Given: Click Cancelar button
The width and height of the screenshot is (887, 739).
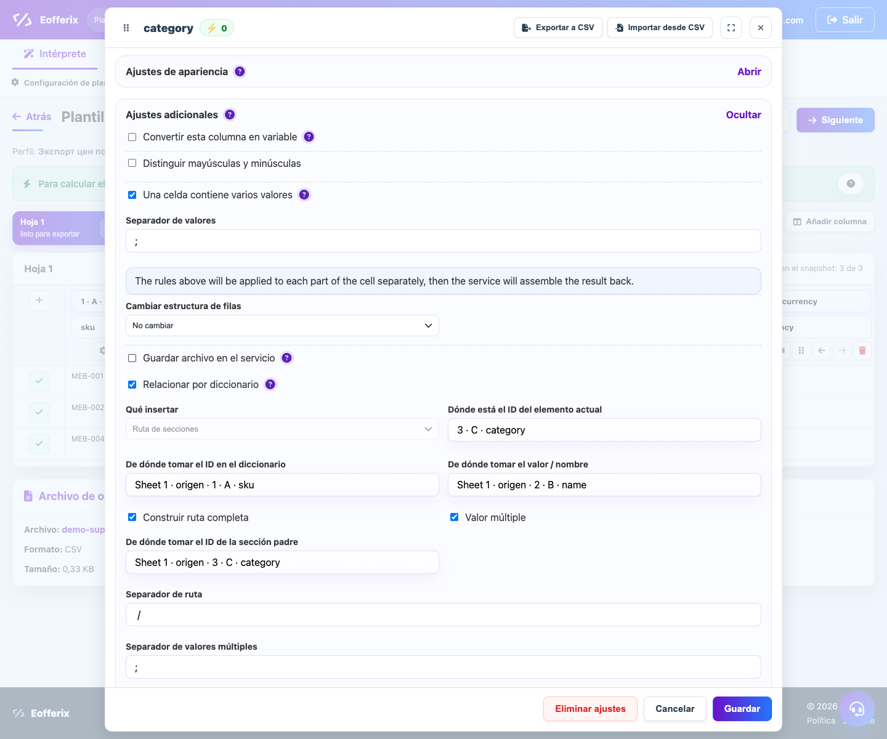Looking at the screenshot, I should coord(675,709).
